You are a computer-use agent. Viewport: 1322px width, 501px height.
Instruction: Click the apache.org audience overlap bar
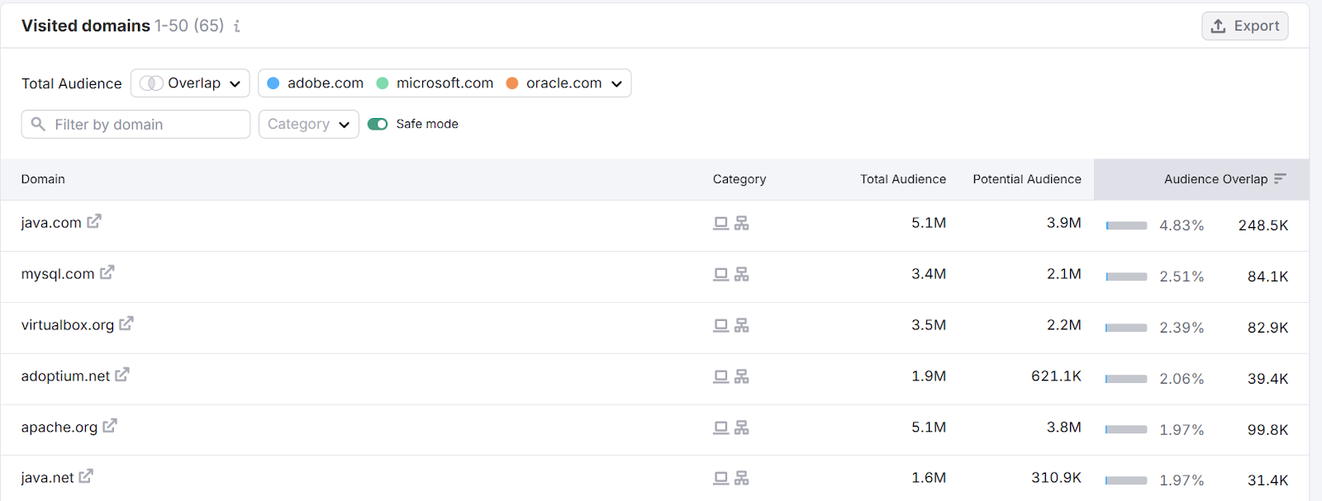coord(1126,430)
